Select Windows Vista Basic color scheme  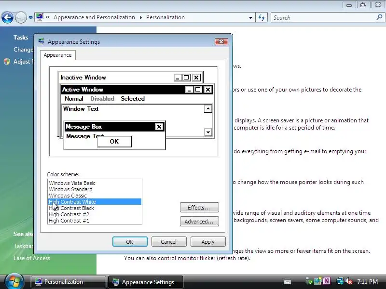point(95,183)
